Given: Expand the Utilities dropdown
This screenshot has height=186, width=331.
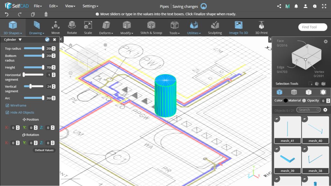Looking at the screenshot, I should tap(194, 27).
